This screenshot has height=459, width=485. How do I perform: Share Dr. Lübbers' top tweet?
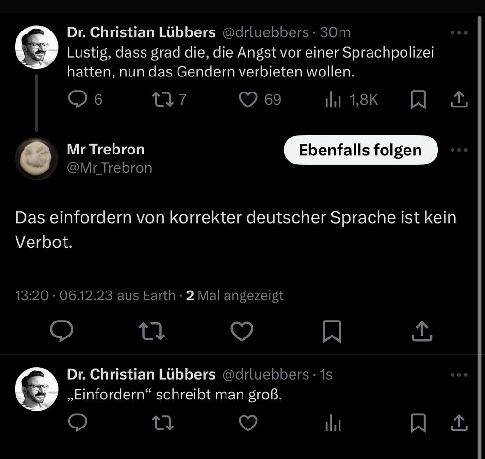(457, 99)
